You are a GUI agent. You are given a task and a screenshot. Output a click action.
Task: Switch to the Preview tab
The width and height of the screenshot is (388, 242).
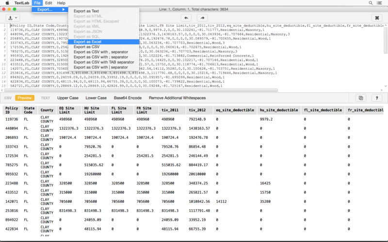pos(25,98)
